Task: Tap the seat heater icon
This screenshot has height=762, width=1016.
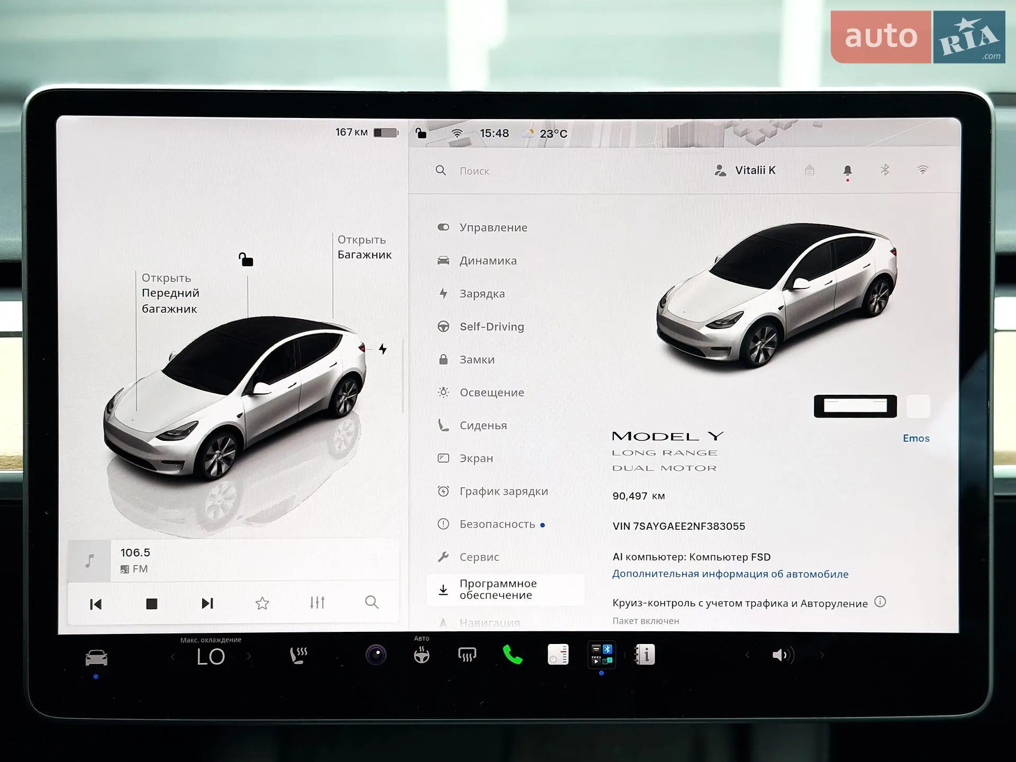Action: click(x=298, y=656)
